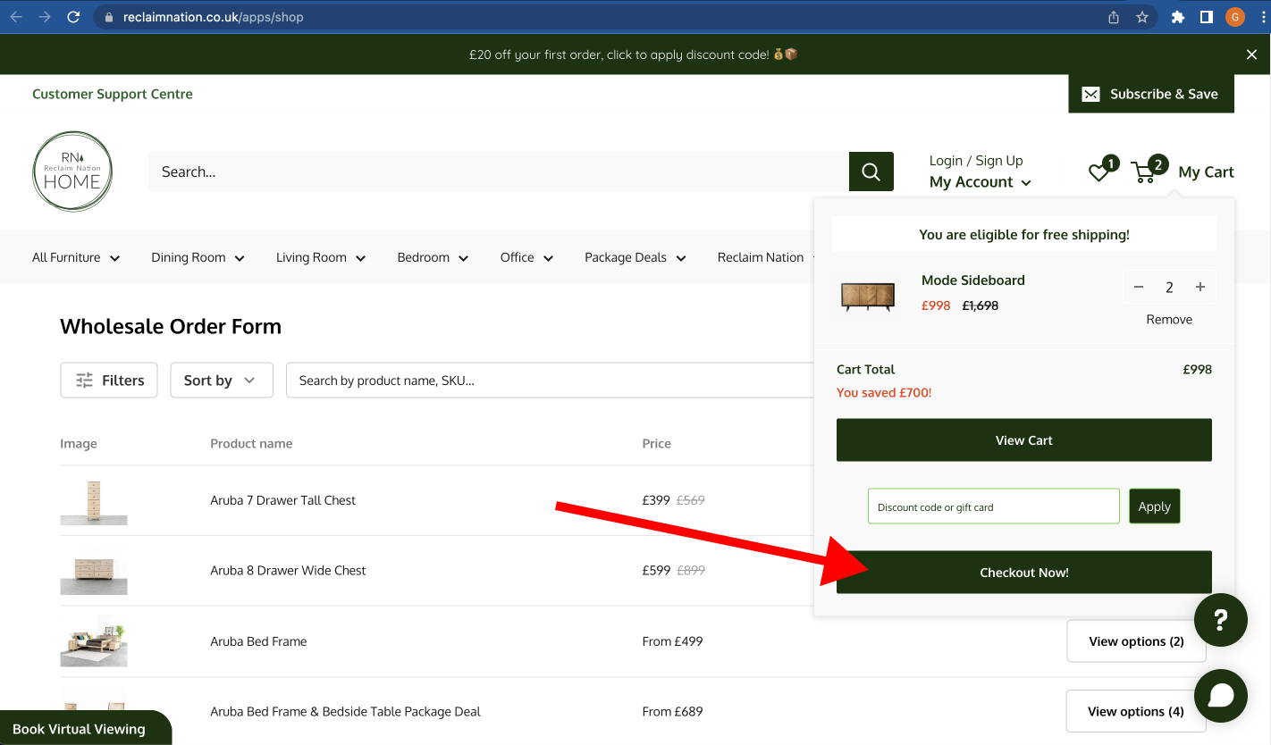
Task: Click the Checkout Now! button
Action: 1024,573
